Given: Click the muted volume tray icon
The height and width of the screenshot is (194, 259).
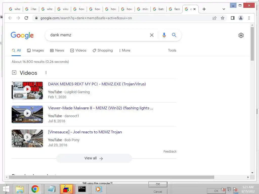Looking at the screenshot, I should [x=223, y=189].
